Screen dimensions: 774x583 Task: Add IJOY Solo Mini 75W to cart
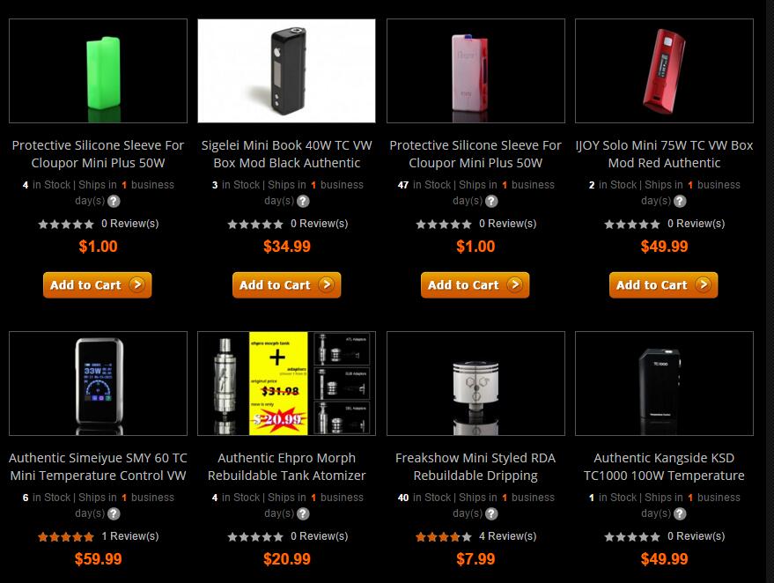[x=663, y=284]
